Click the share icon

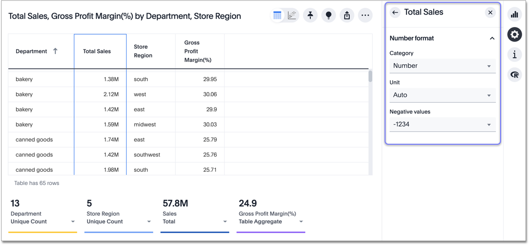pyautogui.click(x=347, y=16)
